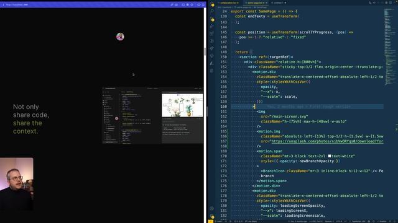Click the compare changes icon at top right

click(370, 2)
